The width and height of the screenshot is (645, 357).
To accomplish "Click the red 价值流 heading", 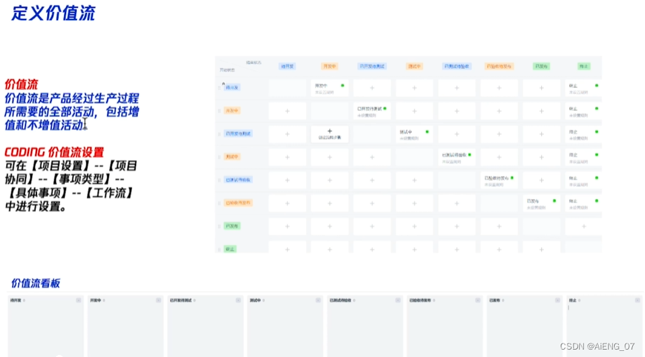I will click(x=22, y=84).
